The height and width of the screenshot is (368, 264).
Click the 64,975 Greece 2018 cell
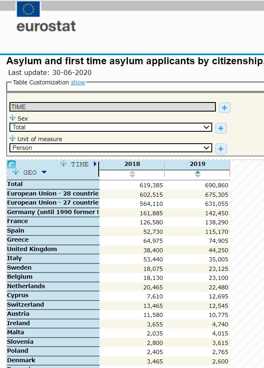(x=132, y=241)
